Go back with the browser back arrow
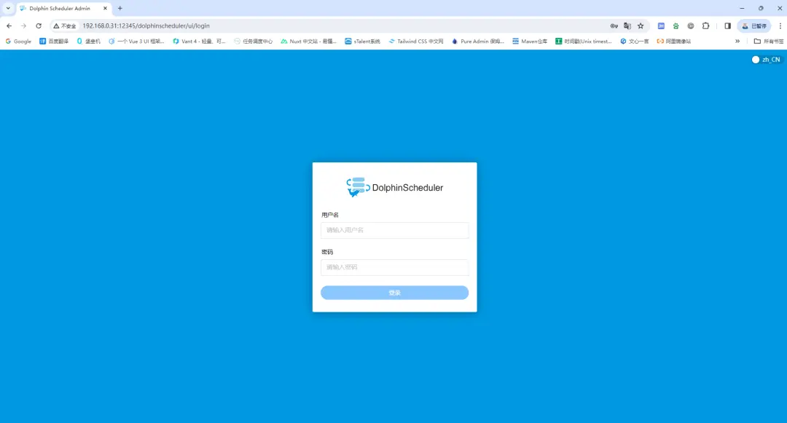 point(9,25)
